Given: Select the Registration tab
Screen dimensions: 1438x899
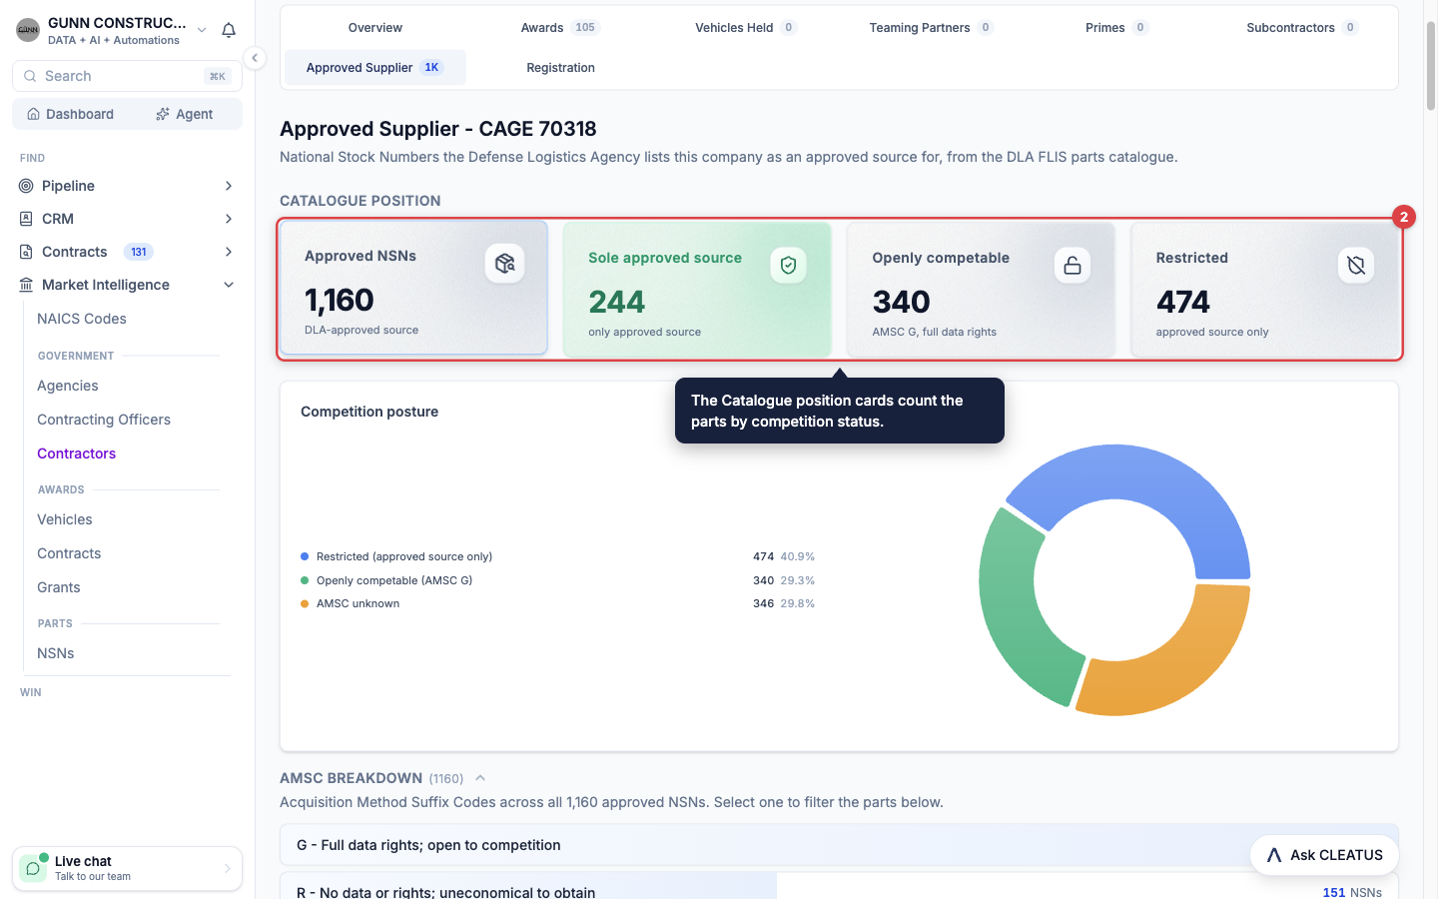Looking at the screenshot, I should point(560,68).
